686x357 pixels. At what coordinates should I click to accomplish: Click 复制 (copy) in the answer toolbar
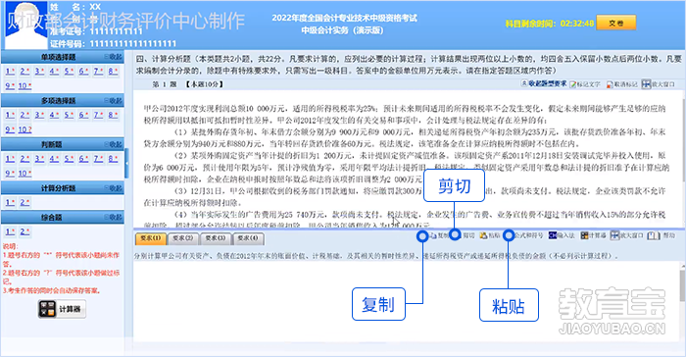tap(439, 235)
